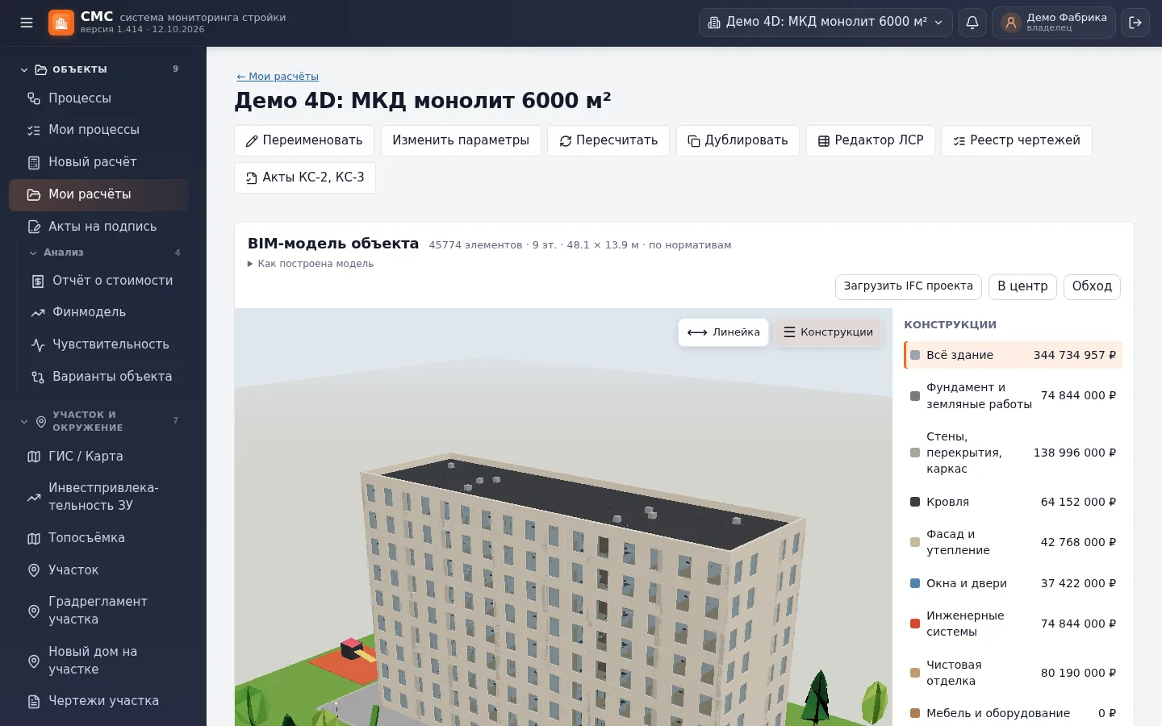Click the ГИС / Карта map icon
The image size is (1162, 726).
click(34, 457)
